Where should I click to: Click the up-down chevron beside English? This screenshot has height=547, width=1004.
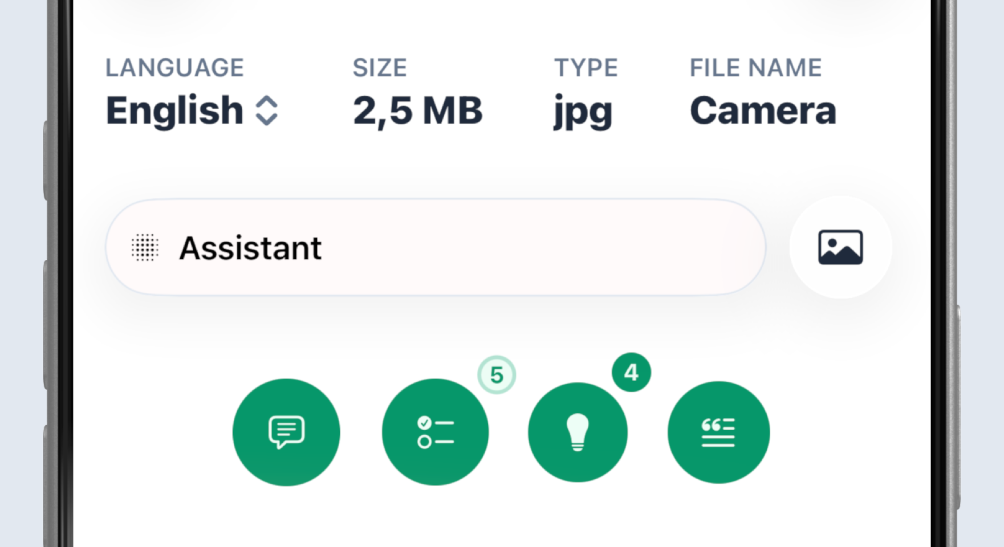pyautogui.click(x=266, y=111)
